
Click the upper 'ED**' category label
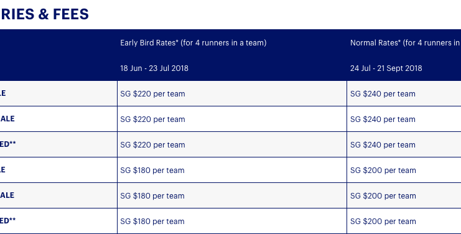pos(8,144)
